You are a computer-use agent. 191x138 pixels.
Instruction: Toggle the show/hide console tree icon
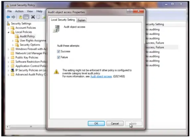(26, 17)
